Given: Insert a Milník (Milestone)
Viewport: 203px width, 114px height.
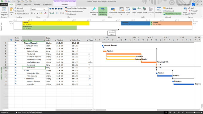Looking at the screenshot, I should pos(144,10).
